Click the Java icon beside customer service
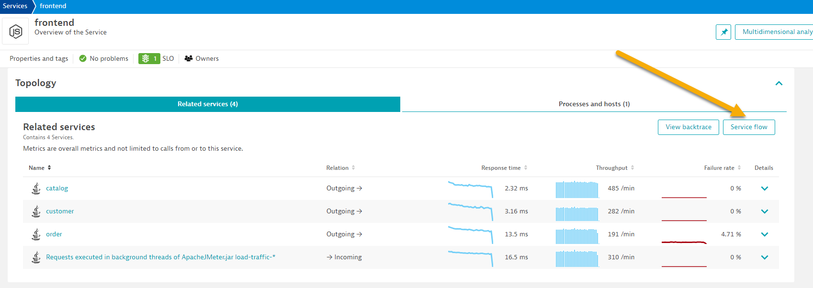 coord(36,211)
